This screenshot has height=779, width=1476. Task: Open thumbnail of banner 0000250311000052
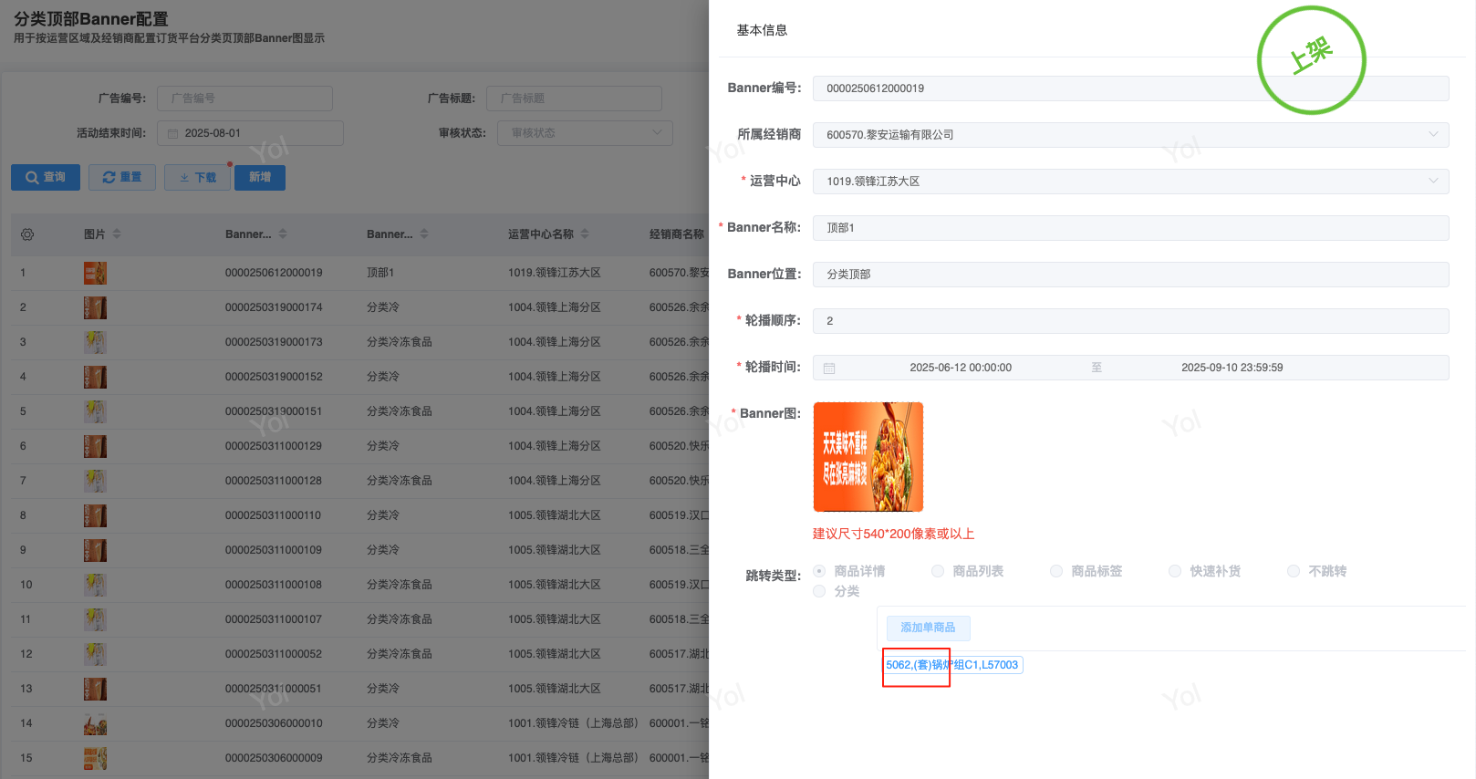(x=95, y=654)
